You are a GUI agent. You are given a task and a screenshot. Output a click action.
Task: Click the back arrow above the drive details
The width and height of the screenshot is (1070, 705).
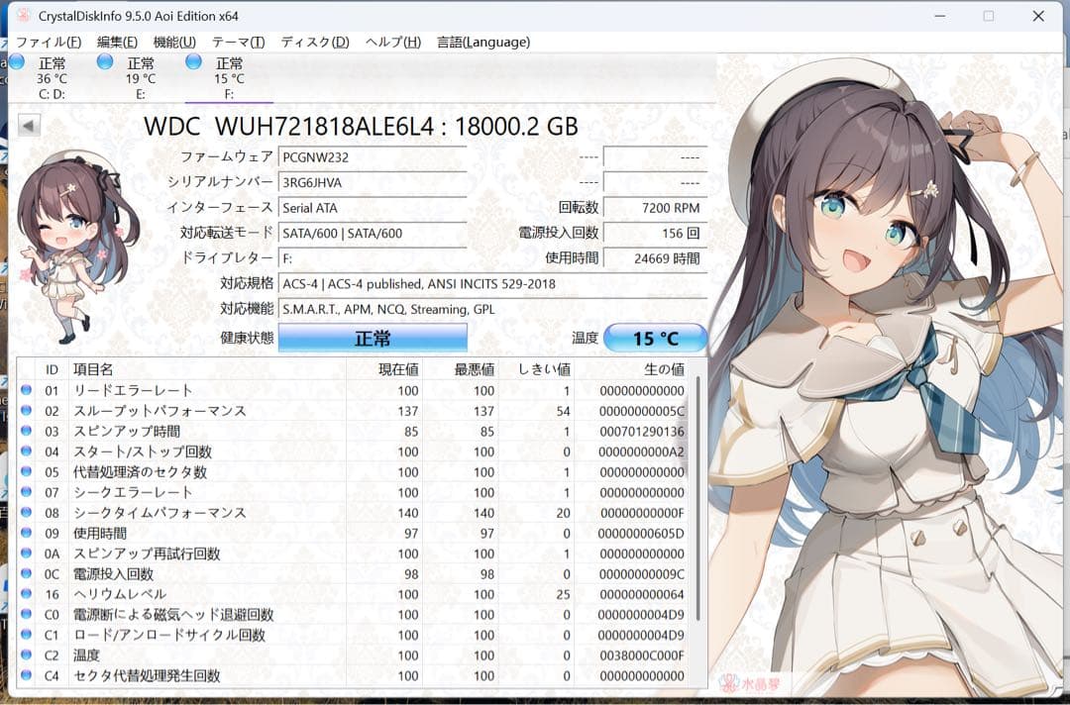tap(29, 126)
